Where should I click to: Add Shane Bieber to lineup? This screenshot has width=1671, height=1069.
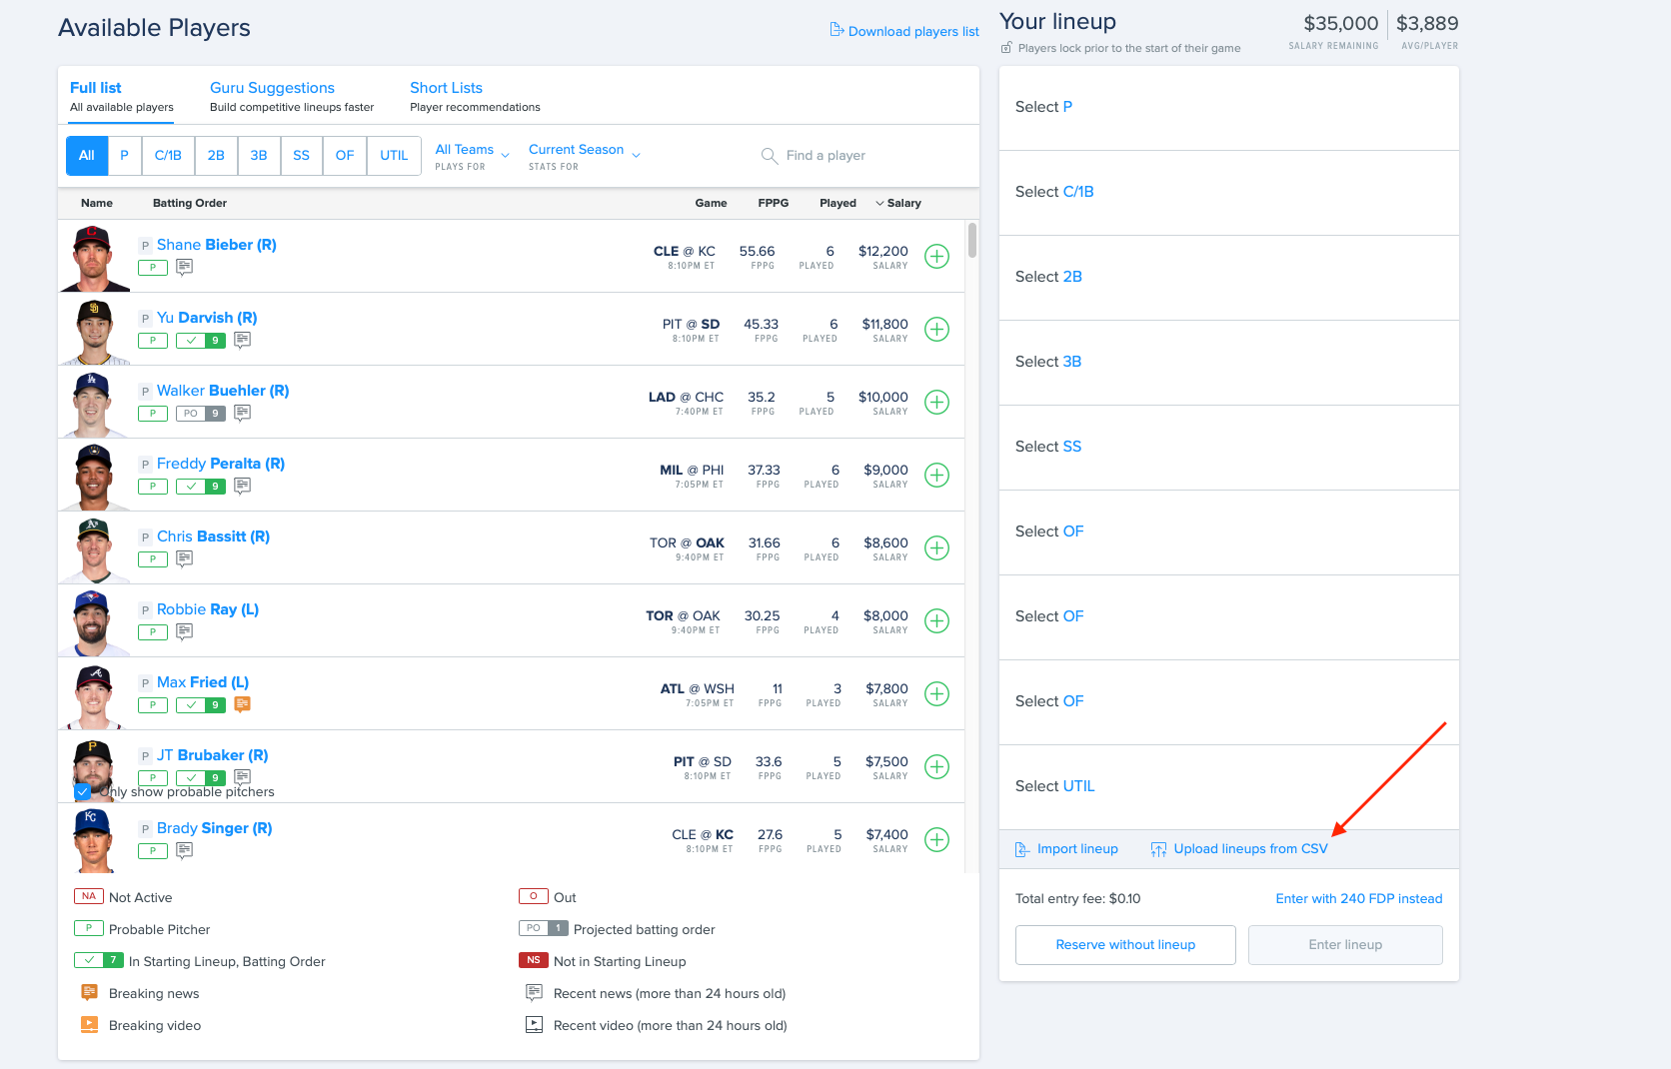[936, 257]
